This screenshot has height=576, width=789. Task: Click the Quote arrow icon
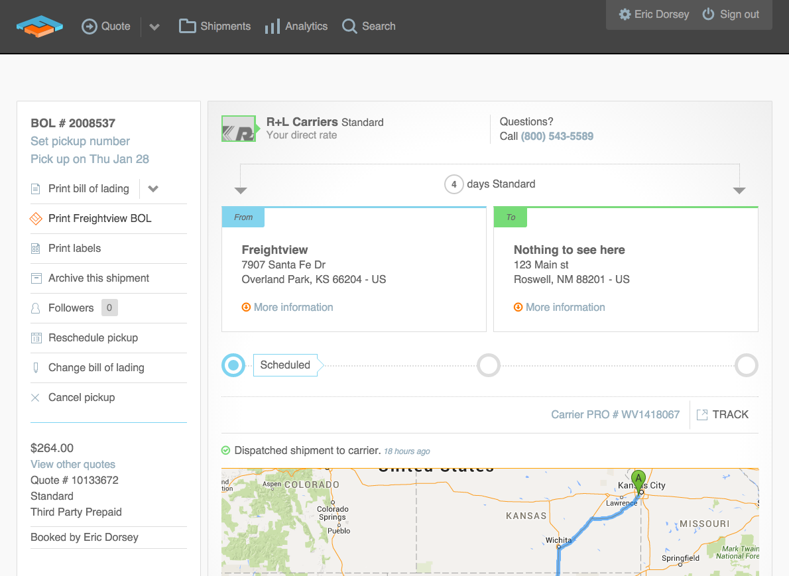(x=89, y=26)
